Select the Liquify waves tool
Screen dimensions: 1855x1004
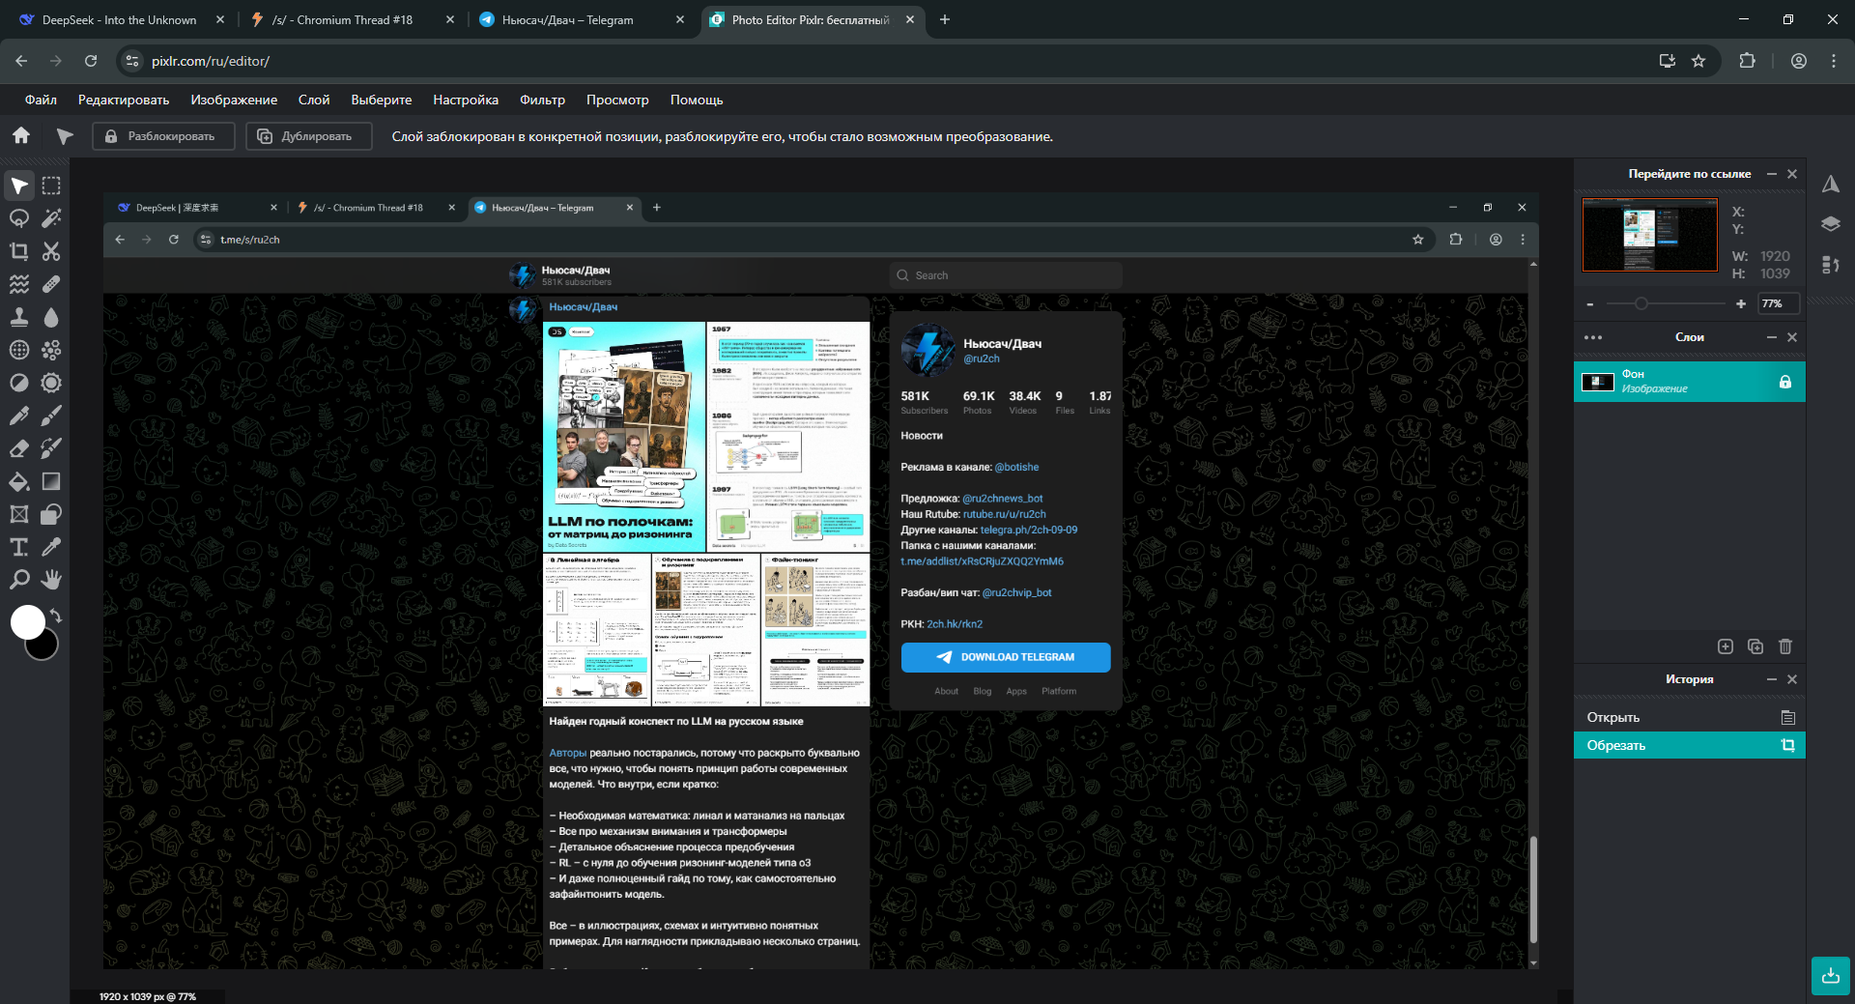(19, 284)
